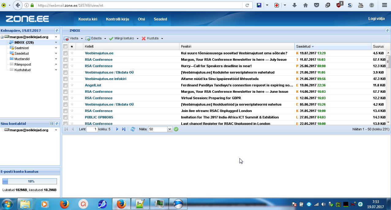Go to the last page of messages
The width and height of the screenshot is (391, 210).
[x=124, y=129]
